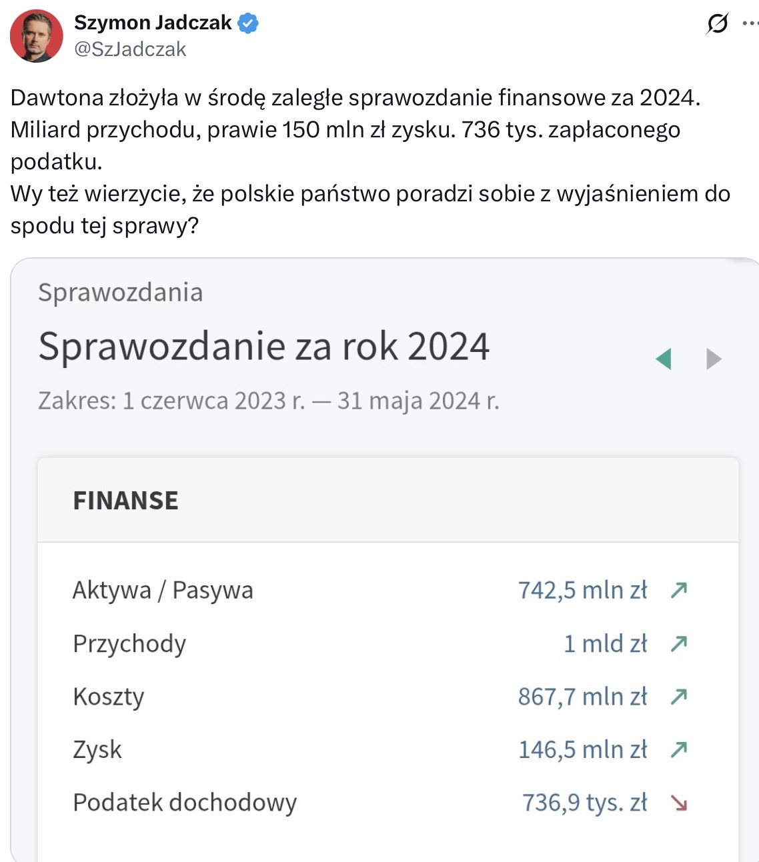This screenshot has width=759, height=862.
Task: Click the 146,5 mln zł profit value
Action: coord(582,750)
